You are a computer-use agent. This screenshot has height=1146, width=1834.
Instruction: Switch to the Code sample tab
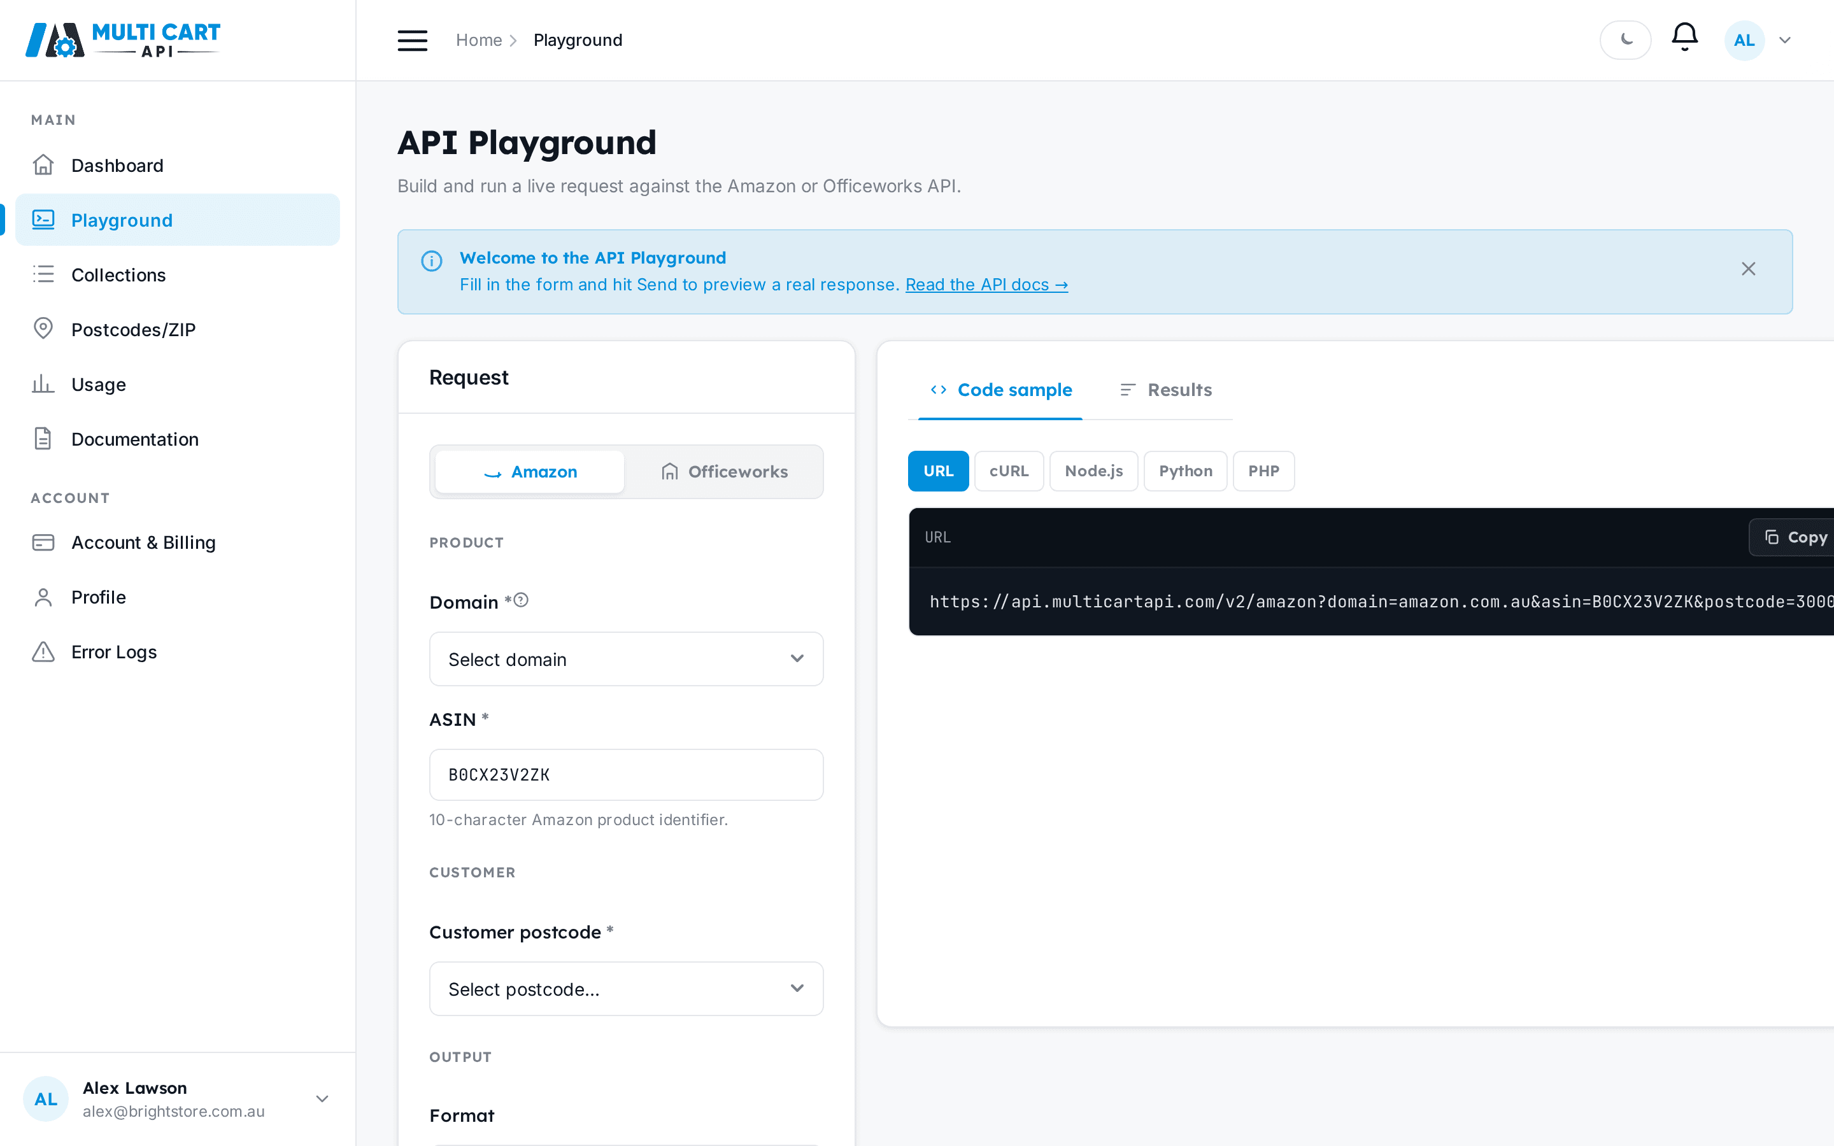pyautogui.click(x=1000, y=390)
